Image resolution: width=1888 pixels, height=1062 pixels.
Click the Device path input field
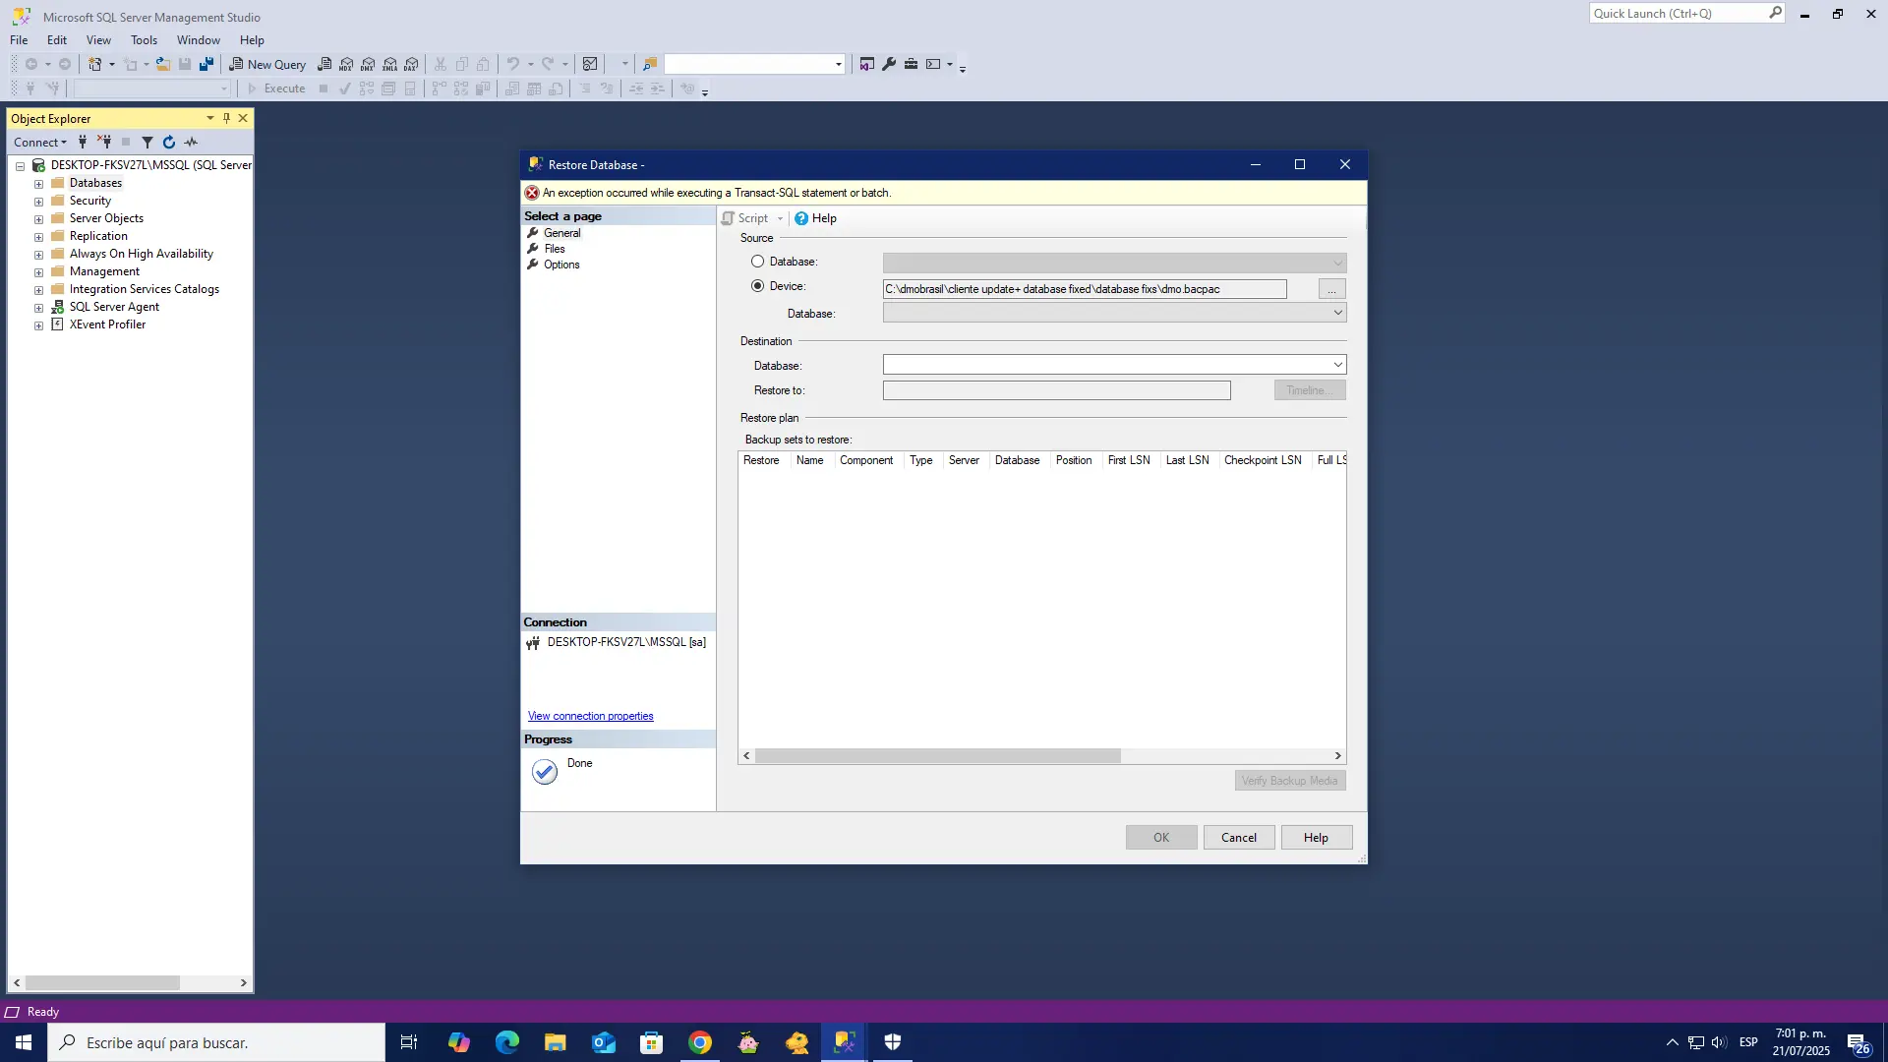[1085, 289]
